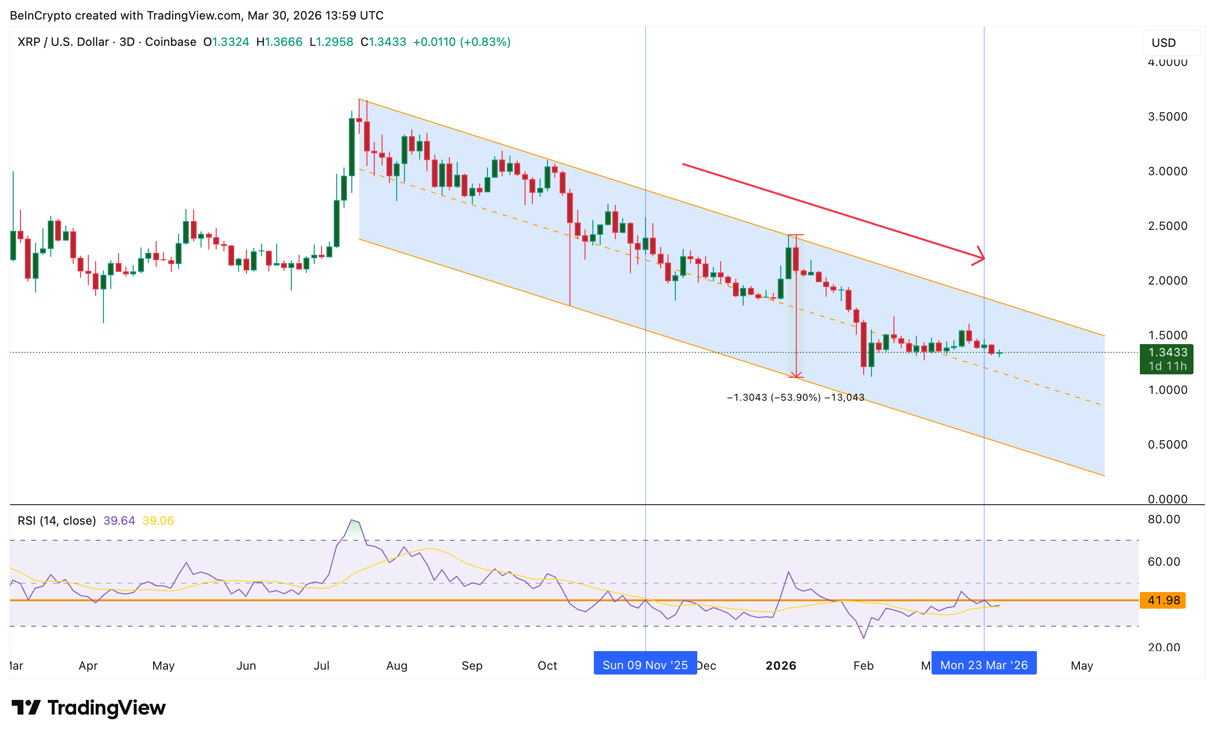
Task: Click the Sun 09 Nov '25 date label
Action: 645,664
